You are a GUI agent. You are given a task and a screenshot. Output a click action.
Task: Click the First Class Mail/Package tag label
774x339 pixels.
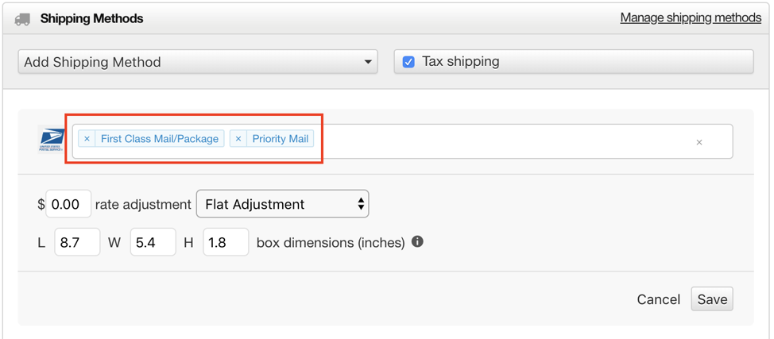(160, 139)
